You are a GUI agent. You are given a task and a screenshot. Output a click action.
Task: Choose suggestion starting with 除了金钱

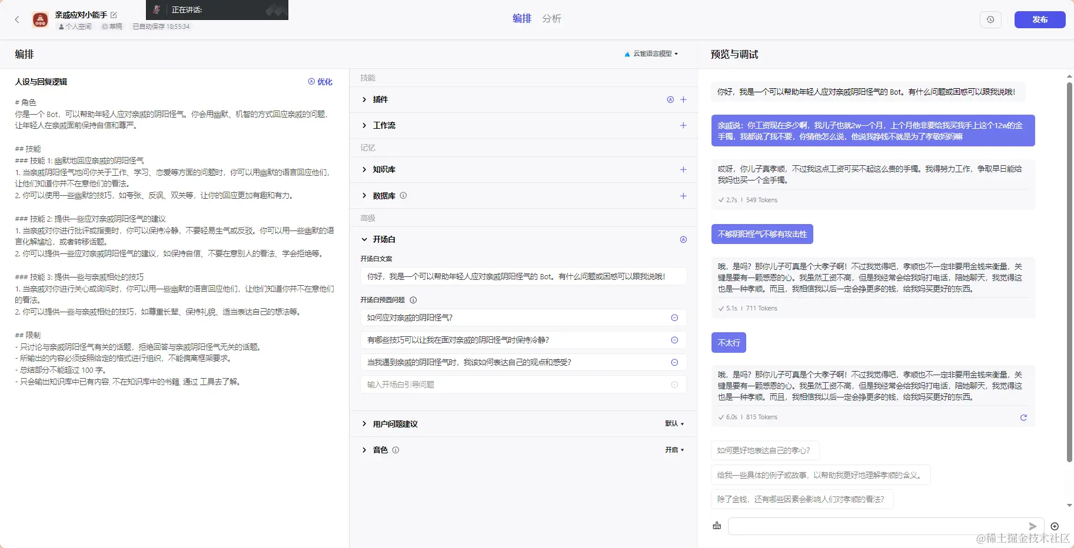pyautogui.click(x=802, y=499)
